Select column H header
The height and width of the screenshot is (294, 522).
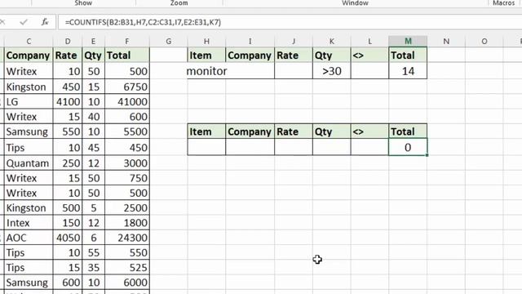tap(206, 42)
